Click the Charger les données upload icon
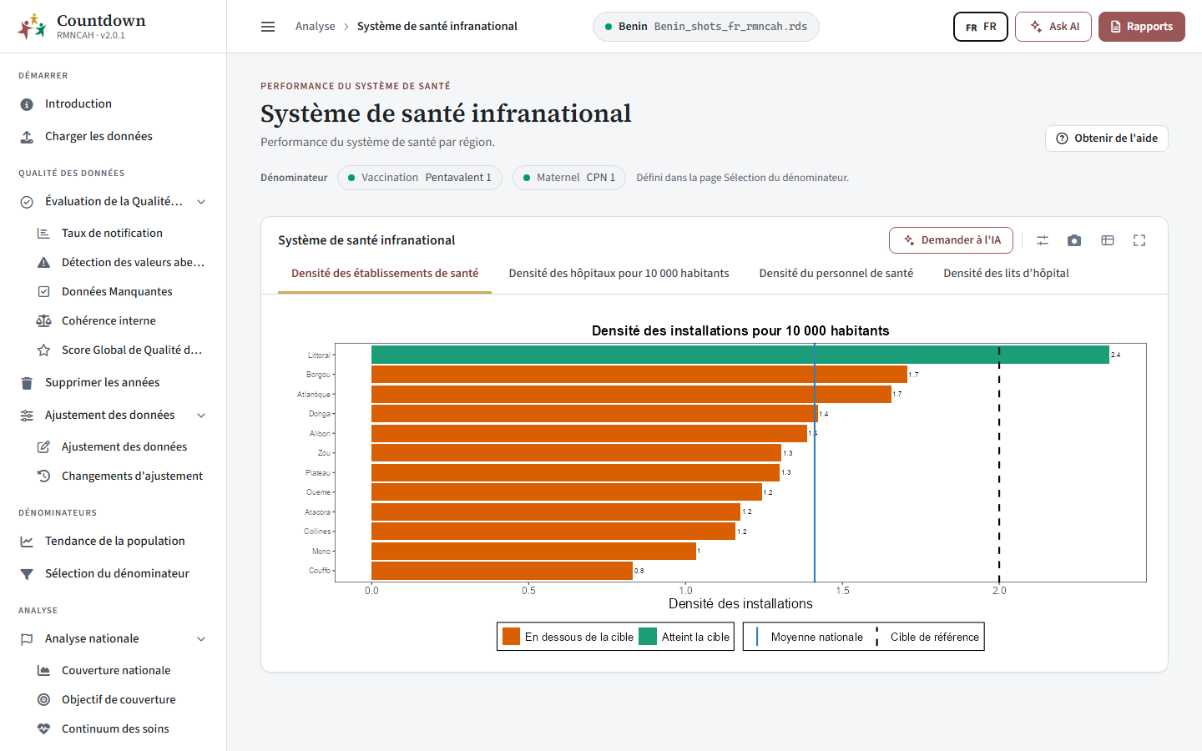The image size is (1202, 751). pos(27,137)
